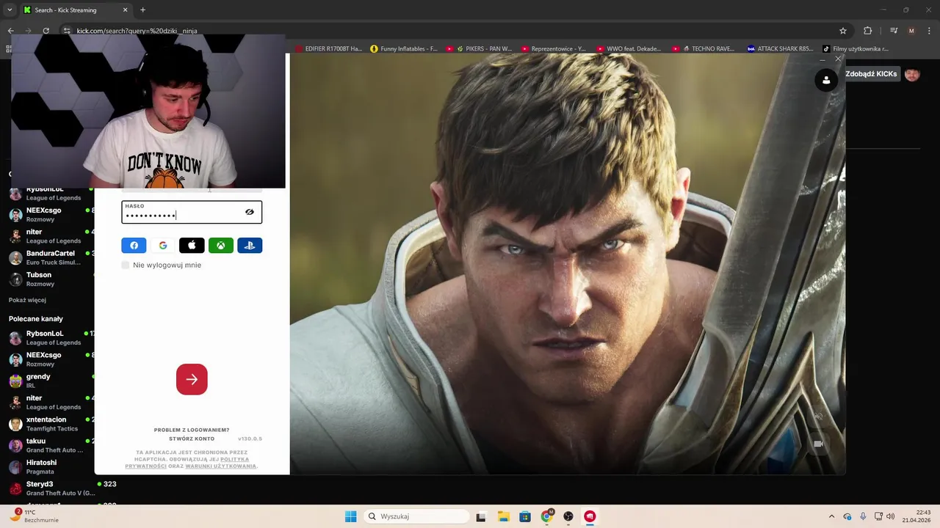This screenshot has height=528, width=940.
Task: Reload the Kick page
Action: (x=46, y=31)
